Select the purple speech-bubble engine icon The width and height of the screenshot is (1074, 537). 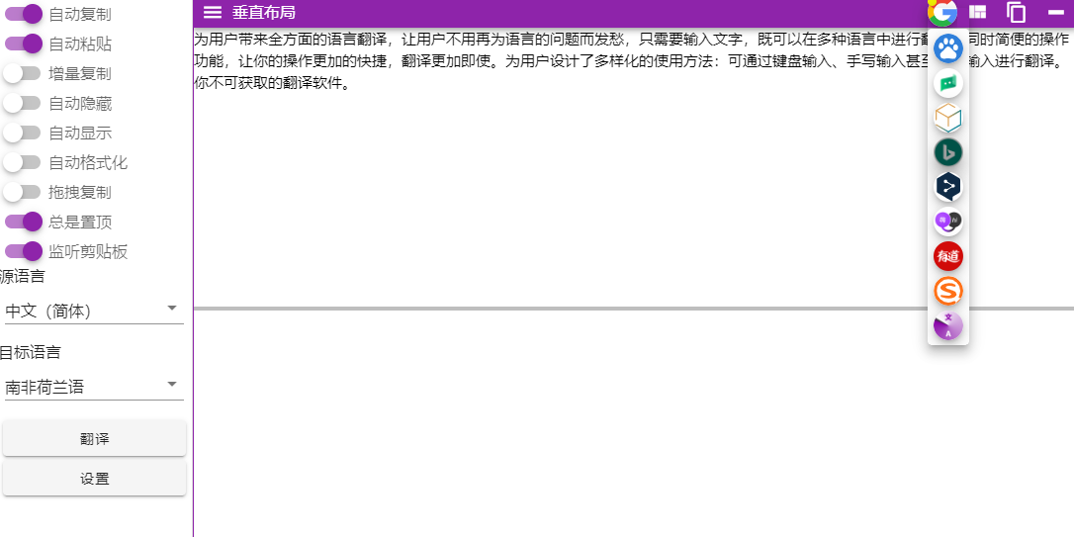948,222
